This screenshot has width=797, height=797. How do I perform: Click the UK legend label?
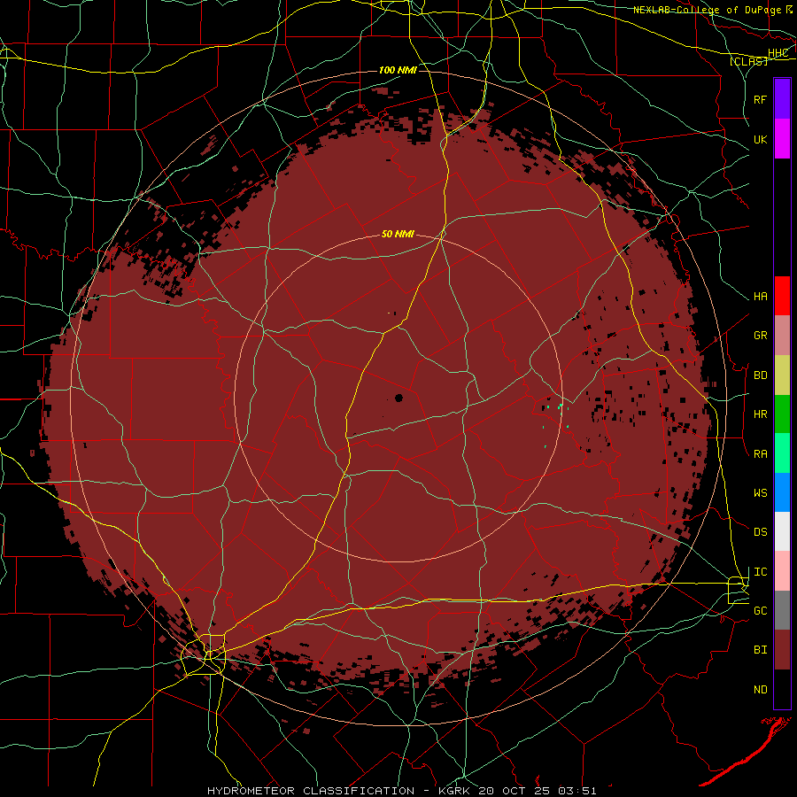pyautogui.click(x=760, y=139)
